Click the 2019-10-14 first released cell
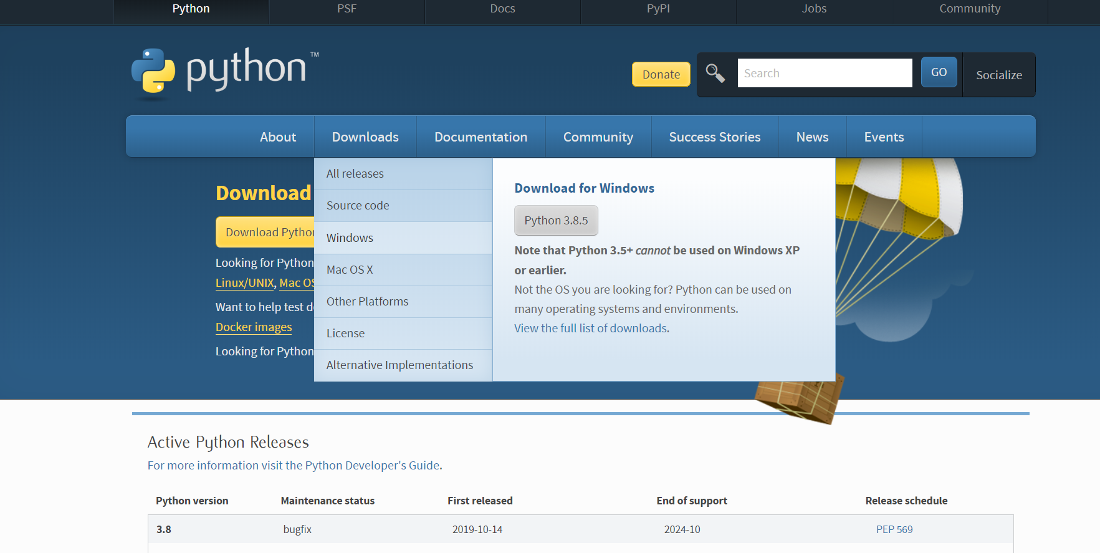1100x553 pixels. click(477, 529)
